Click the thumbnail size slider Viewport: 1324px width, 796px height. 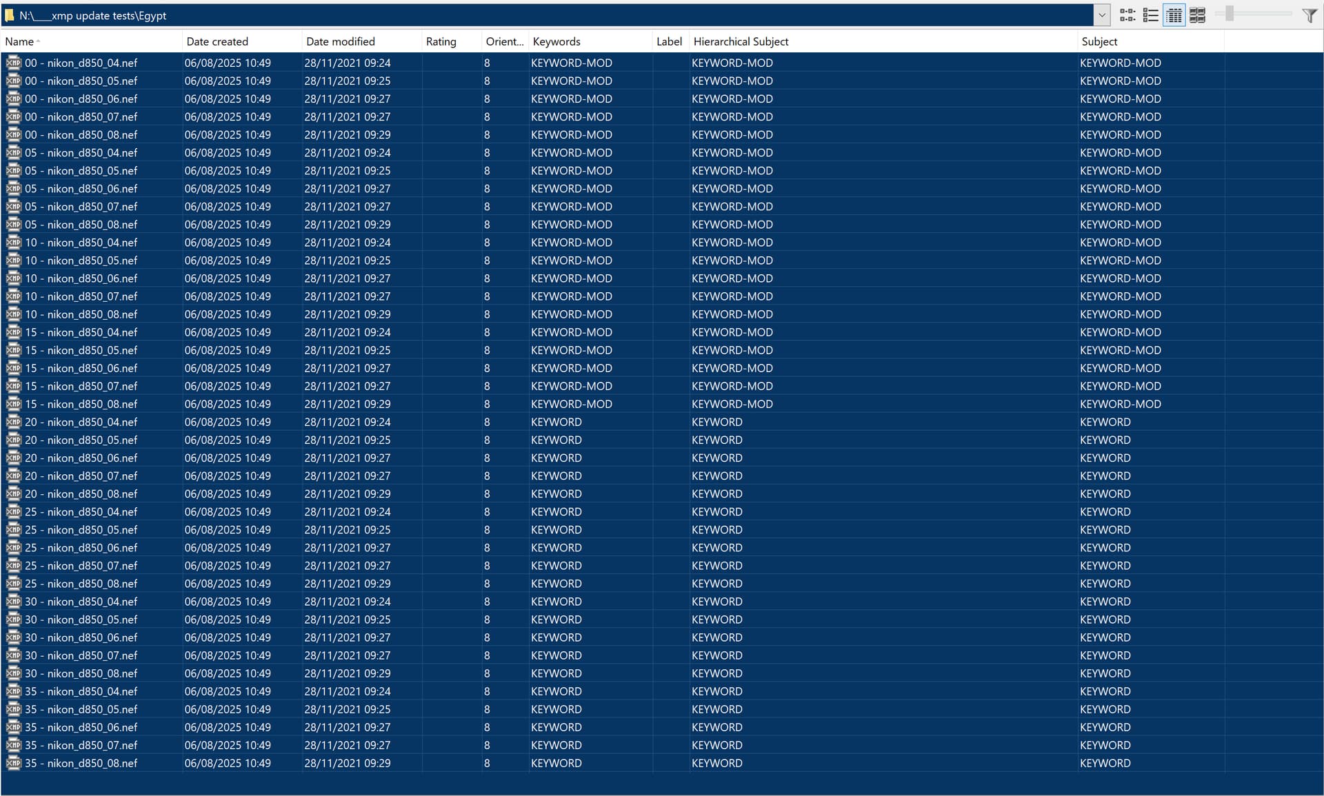click(1229, 14)
